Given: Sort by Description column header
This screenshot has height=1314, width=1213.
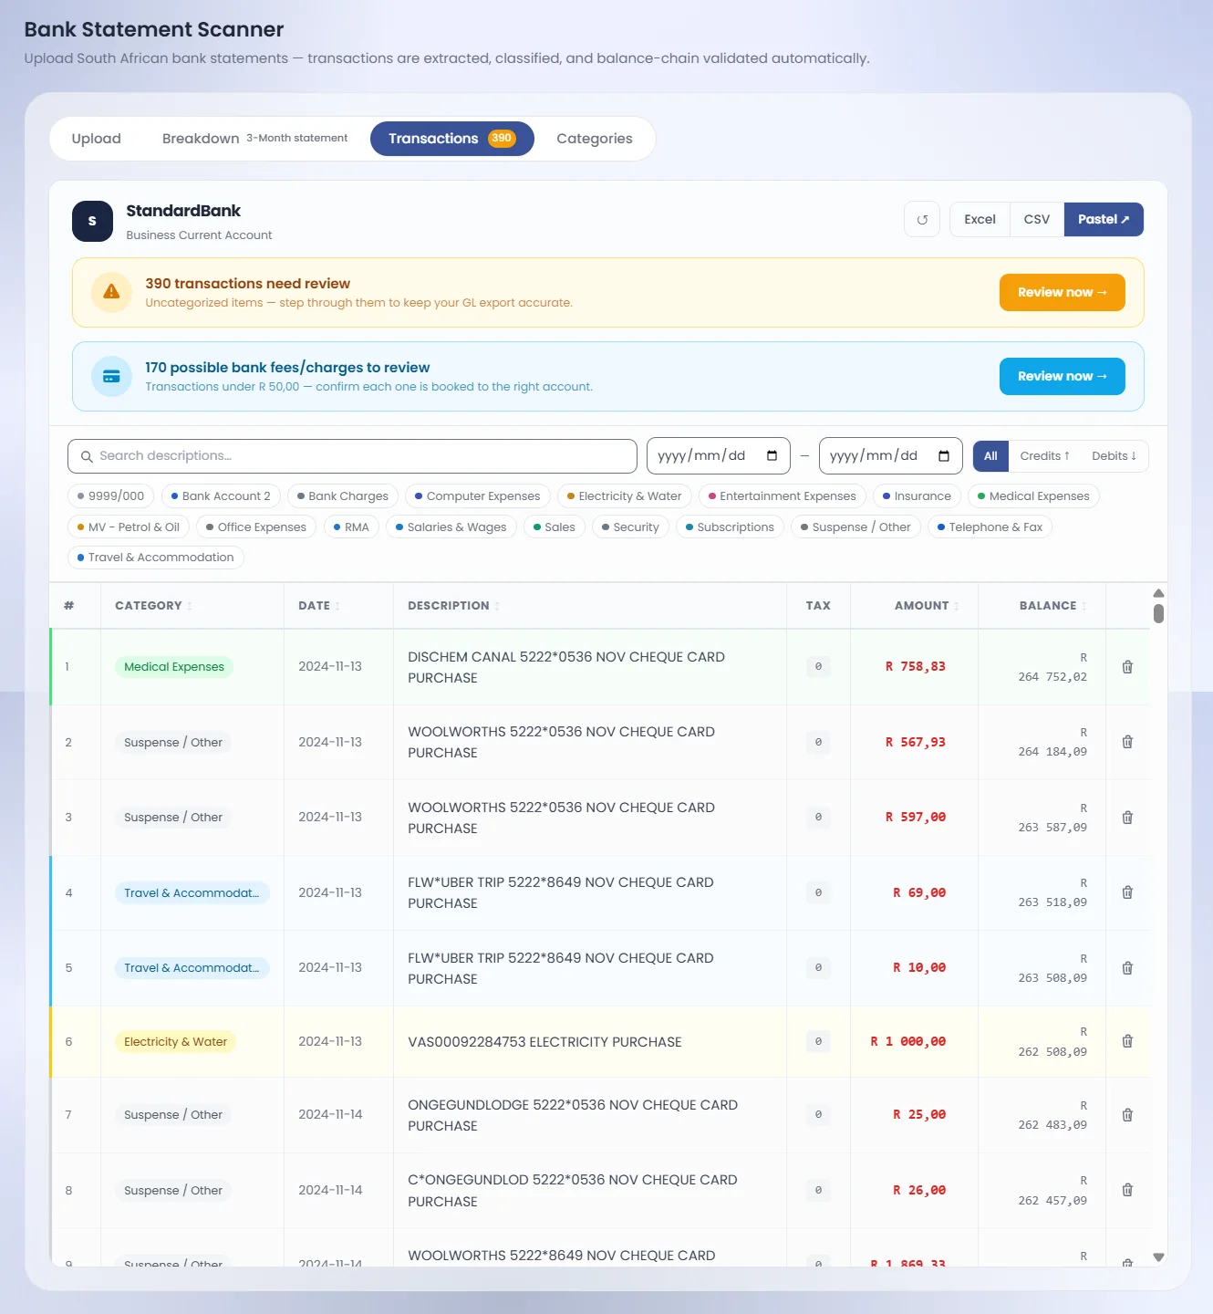Looking at the screenshot, I should (x=453, y=606).
